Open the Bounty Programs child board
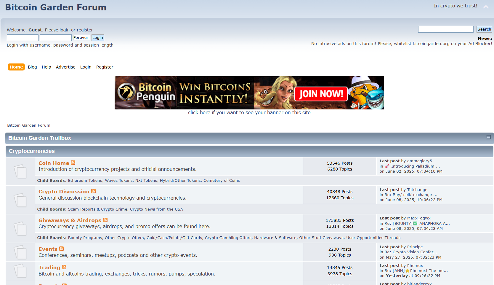 click(85, 238)
